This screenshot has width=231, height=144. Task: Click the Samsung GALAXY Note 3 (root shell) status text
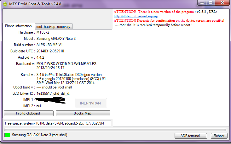39,135
